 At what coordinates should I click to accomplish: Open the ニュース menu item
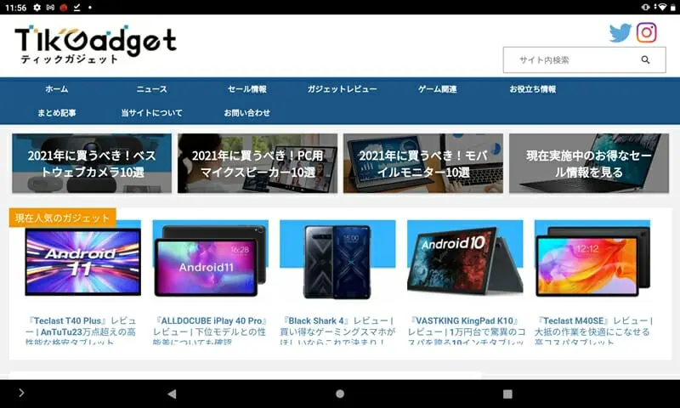[152, 89]
